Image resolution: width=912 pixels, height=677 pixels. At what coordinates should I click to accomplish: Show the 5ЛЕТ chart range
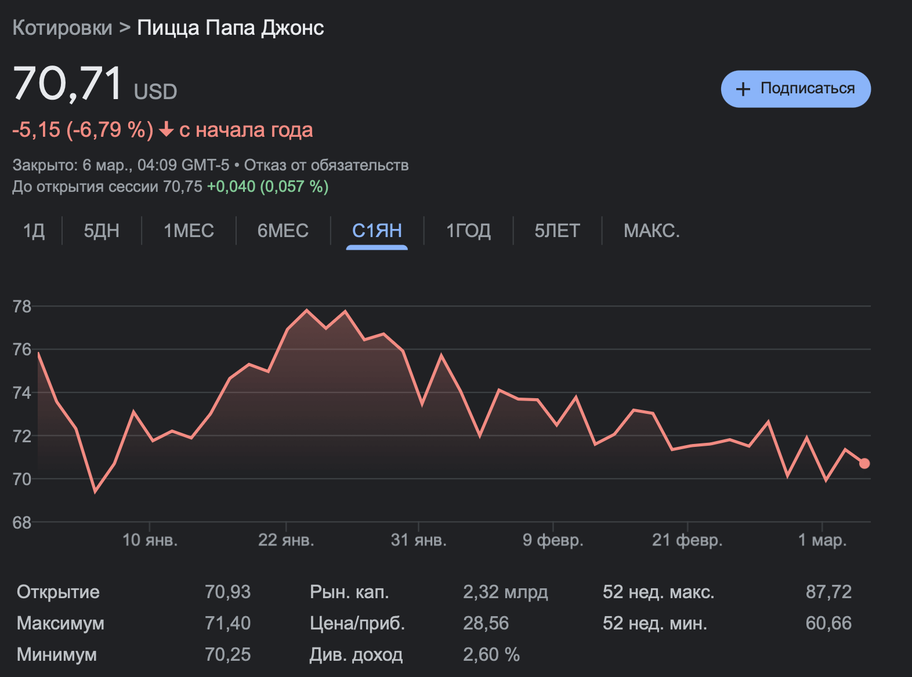pos(557,231)
